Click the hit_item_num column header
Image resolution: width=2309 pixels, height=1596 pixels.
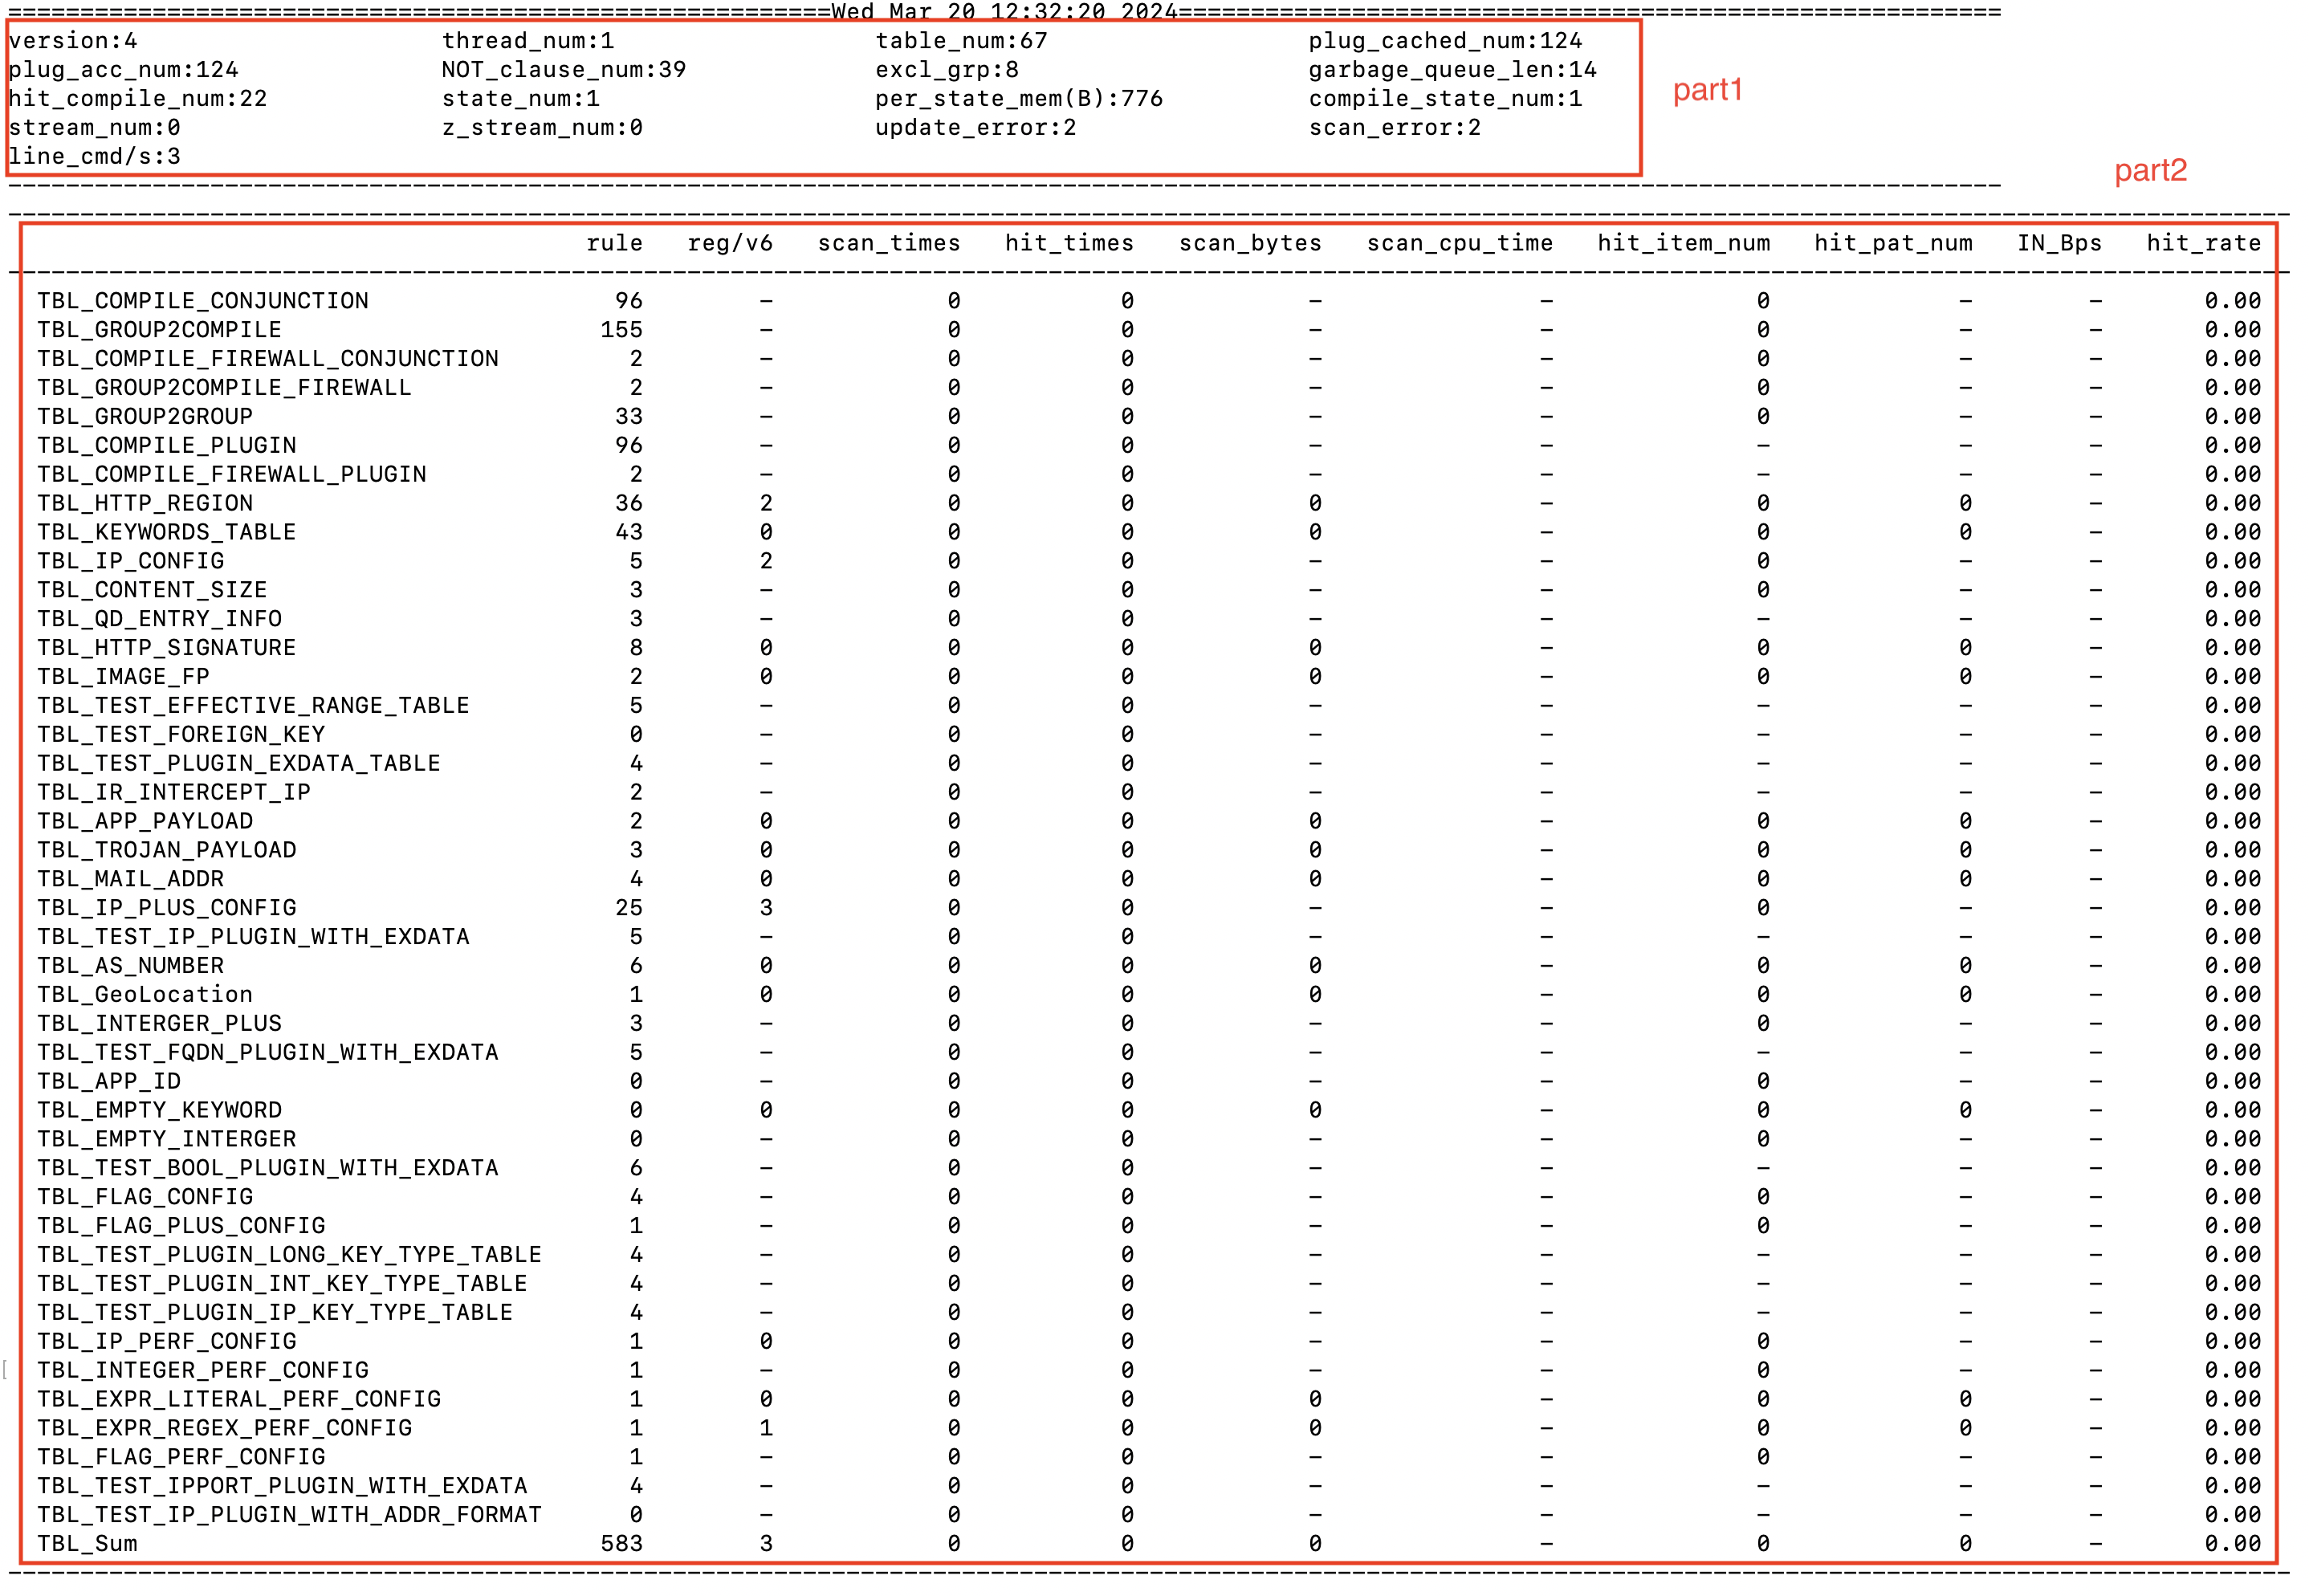(1683, 243)
